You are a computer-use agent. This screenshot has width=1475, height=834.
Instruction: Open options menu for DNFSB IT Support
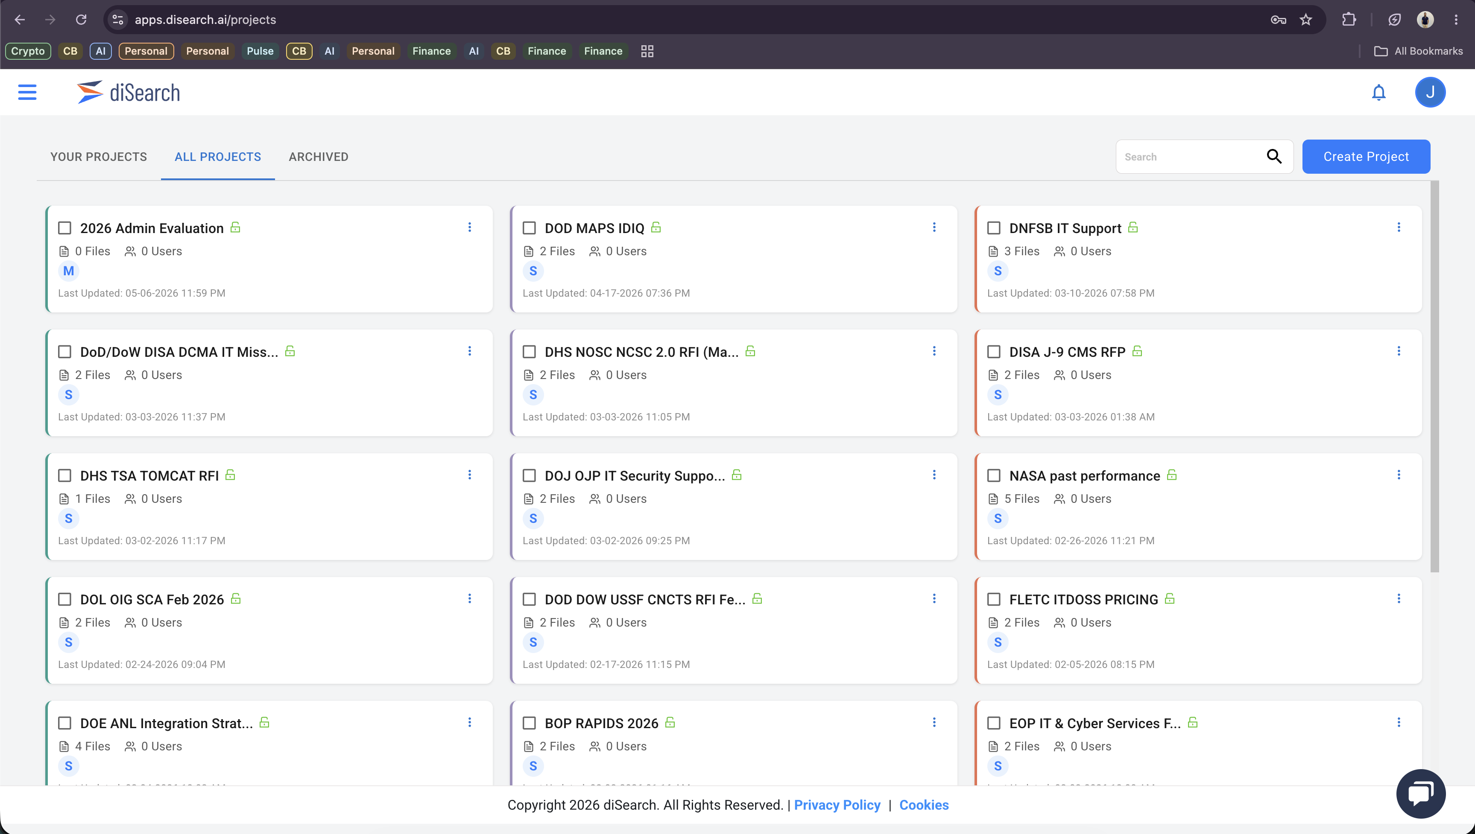coord(1399,227)
